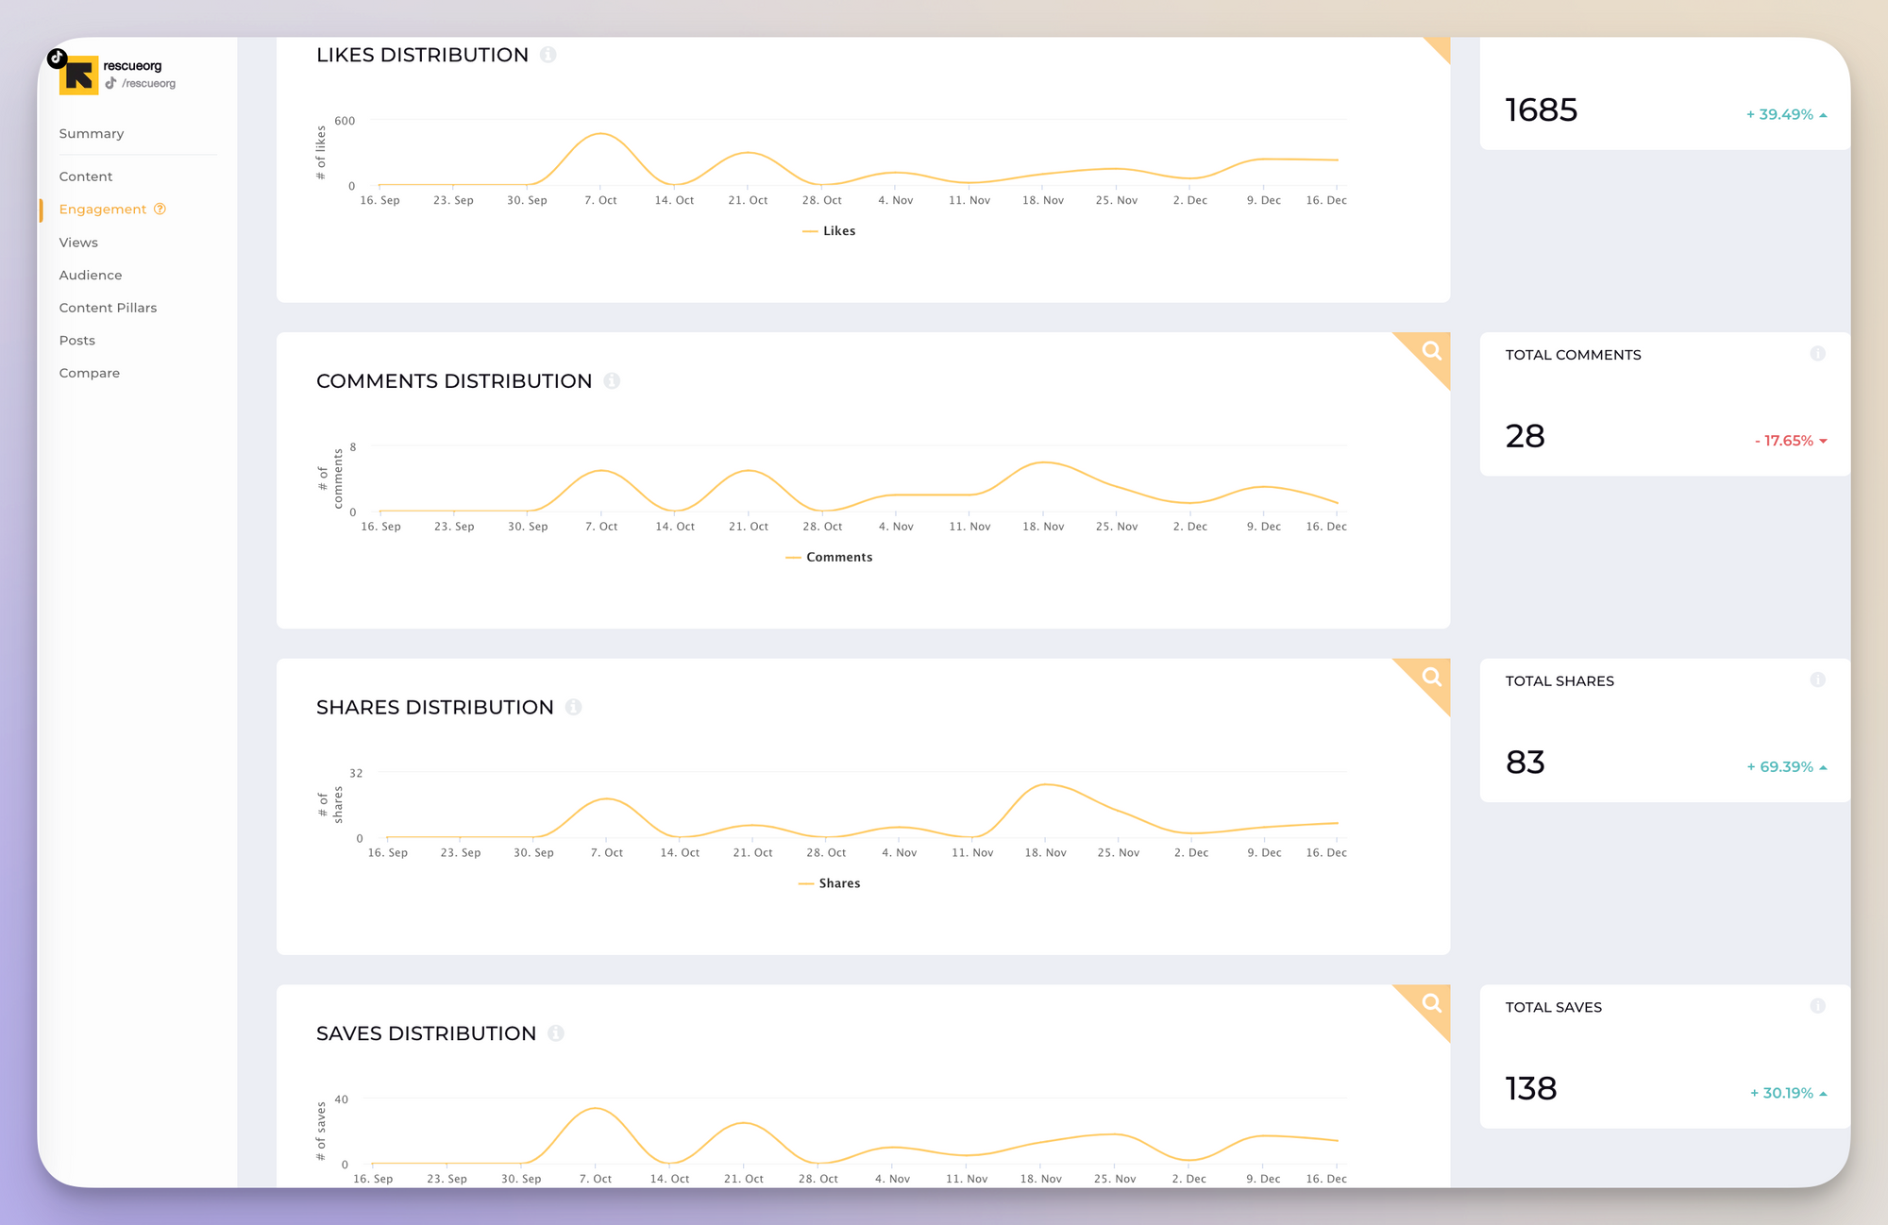Select Engagement in the sidebar
The width and height of the screenshot is (1888, 1225).
point(103,210)
